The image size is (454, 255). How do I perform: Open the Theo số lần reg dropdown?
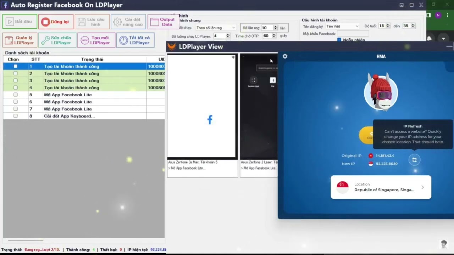pyautogui.click(x=216, y=28)
